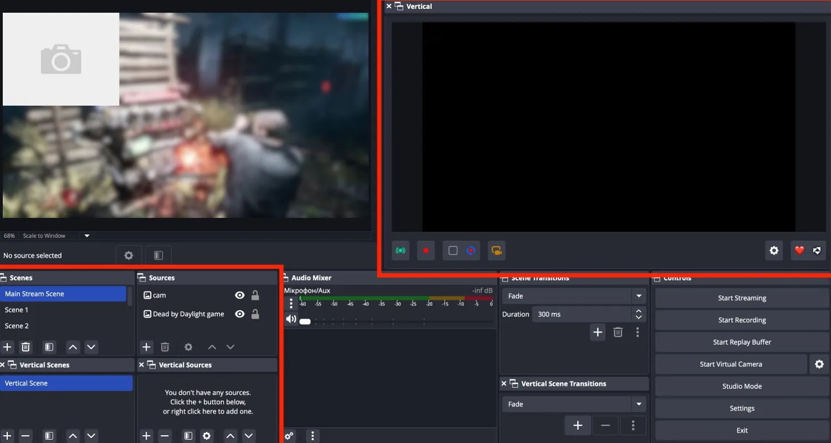The height and width of the screenshot is (443, 831).
Task: Select Vertical Scene in Vertical Scenes
Action: [x=66, y=383]
